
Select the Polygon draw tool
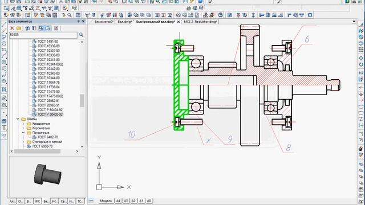click(4, 43)
